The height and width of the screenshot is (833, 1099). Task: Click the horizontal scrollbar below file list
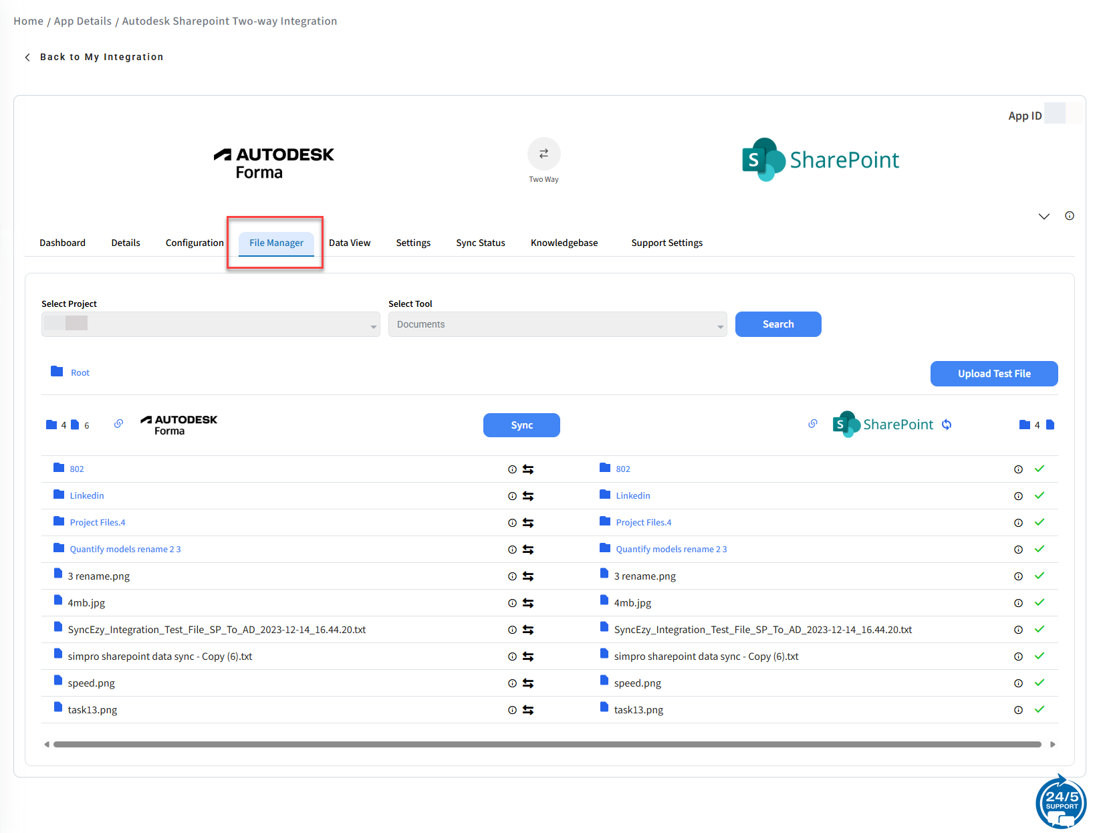point(547,744)
